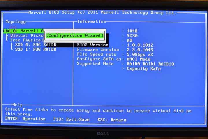Click the BIOS version value 1.0.0.1012
This screenshot has height=139, width=208.
[140, 45]
